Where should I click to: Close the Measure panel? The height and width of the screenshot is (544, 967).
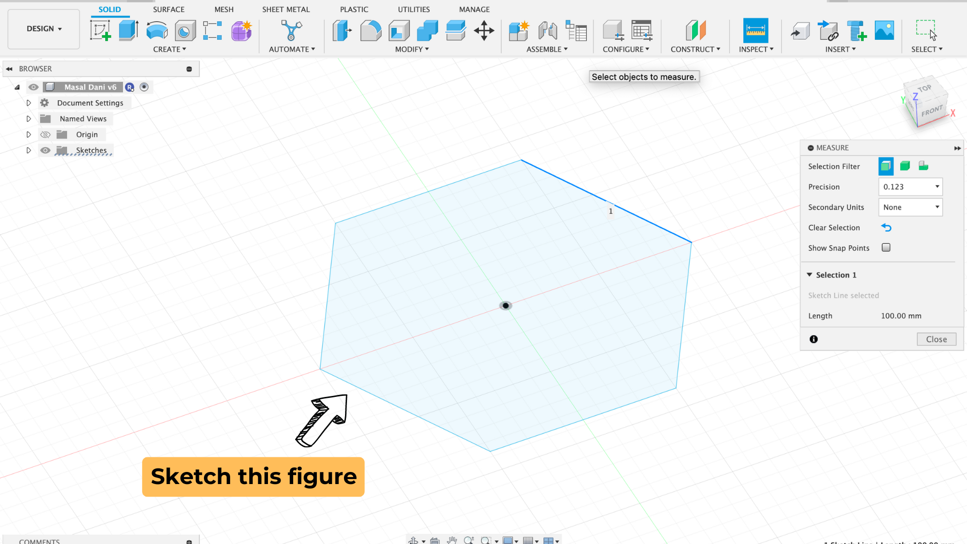(936, 339)
